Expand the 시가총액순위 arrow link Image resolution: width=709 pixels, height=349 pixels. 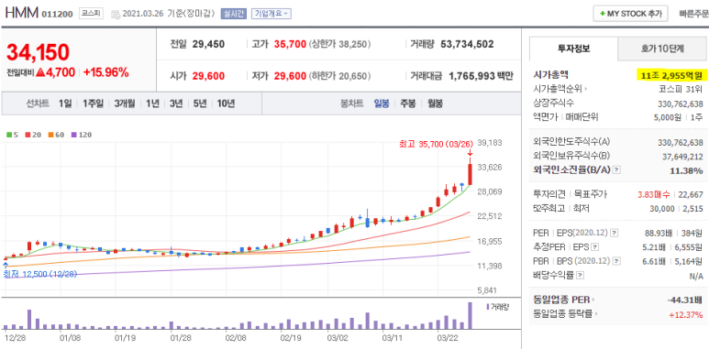586,89
